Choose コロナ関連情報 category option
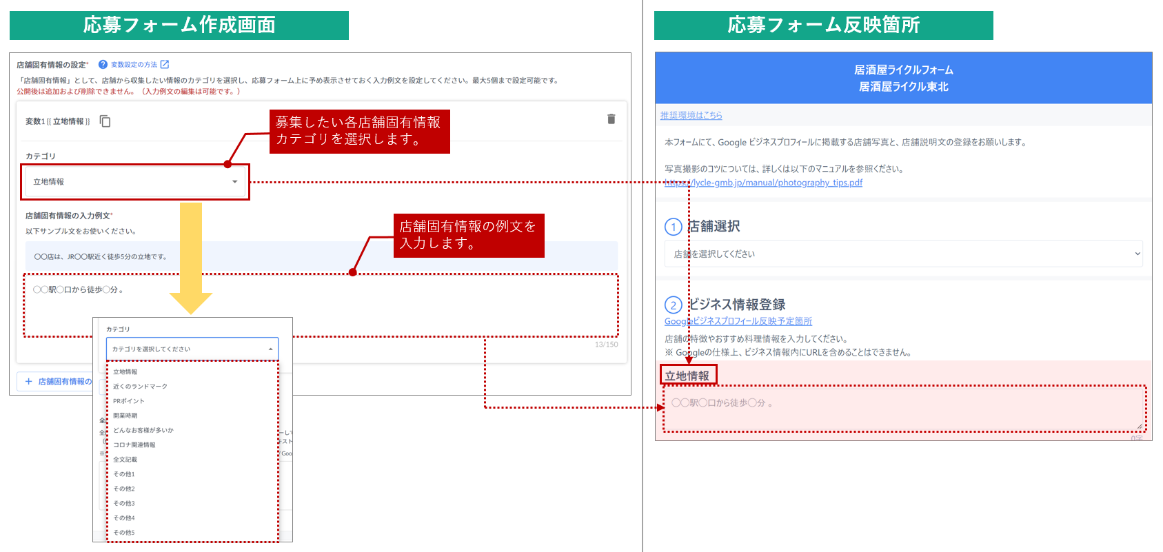Image resolution: width=1163 pixels, height=552 pixels. 134,445
